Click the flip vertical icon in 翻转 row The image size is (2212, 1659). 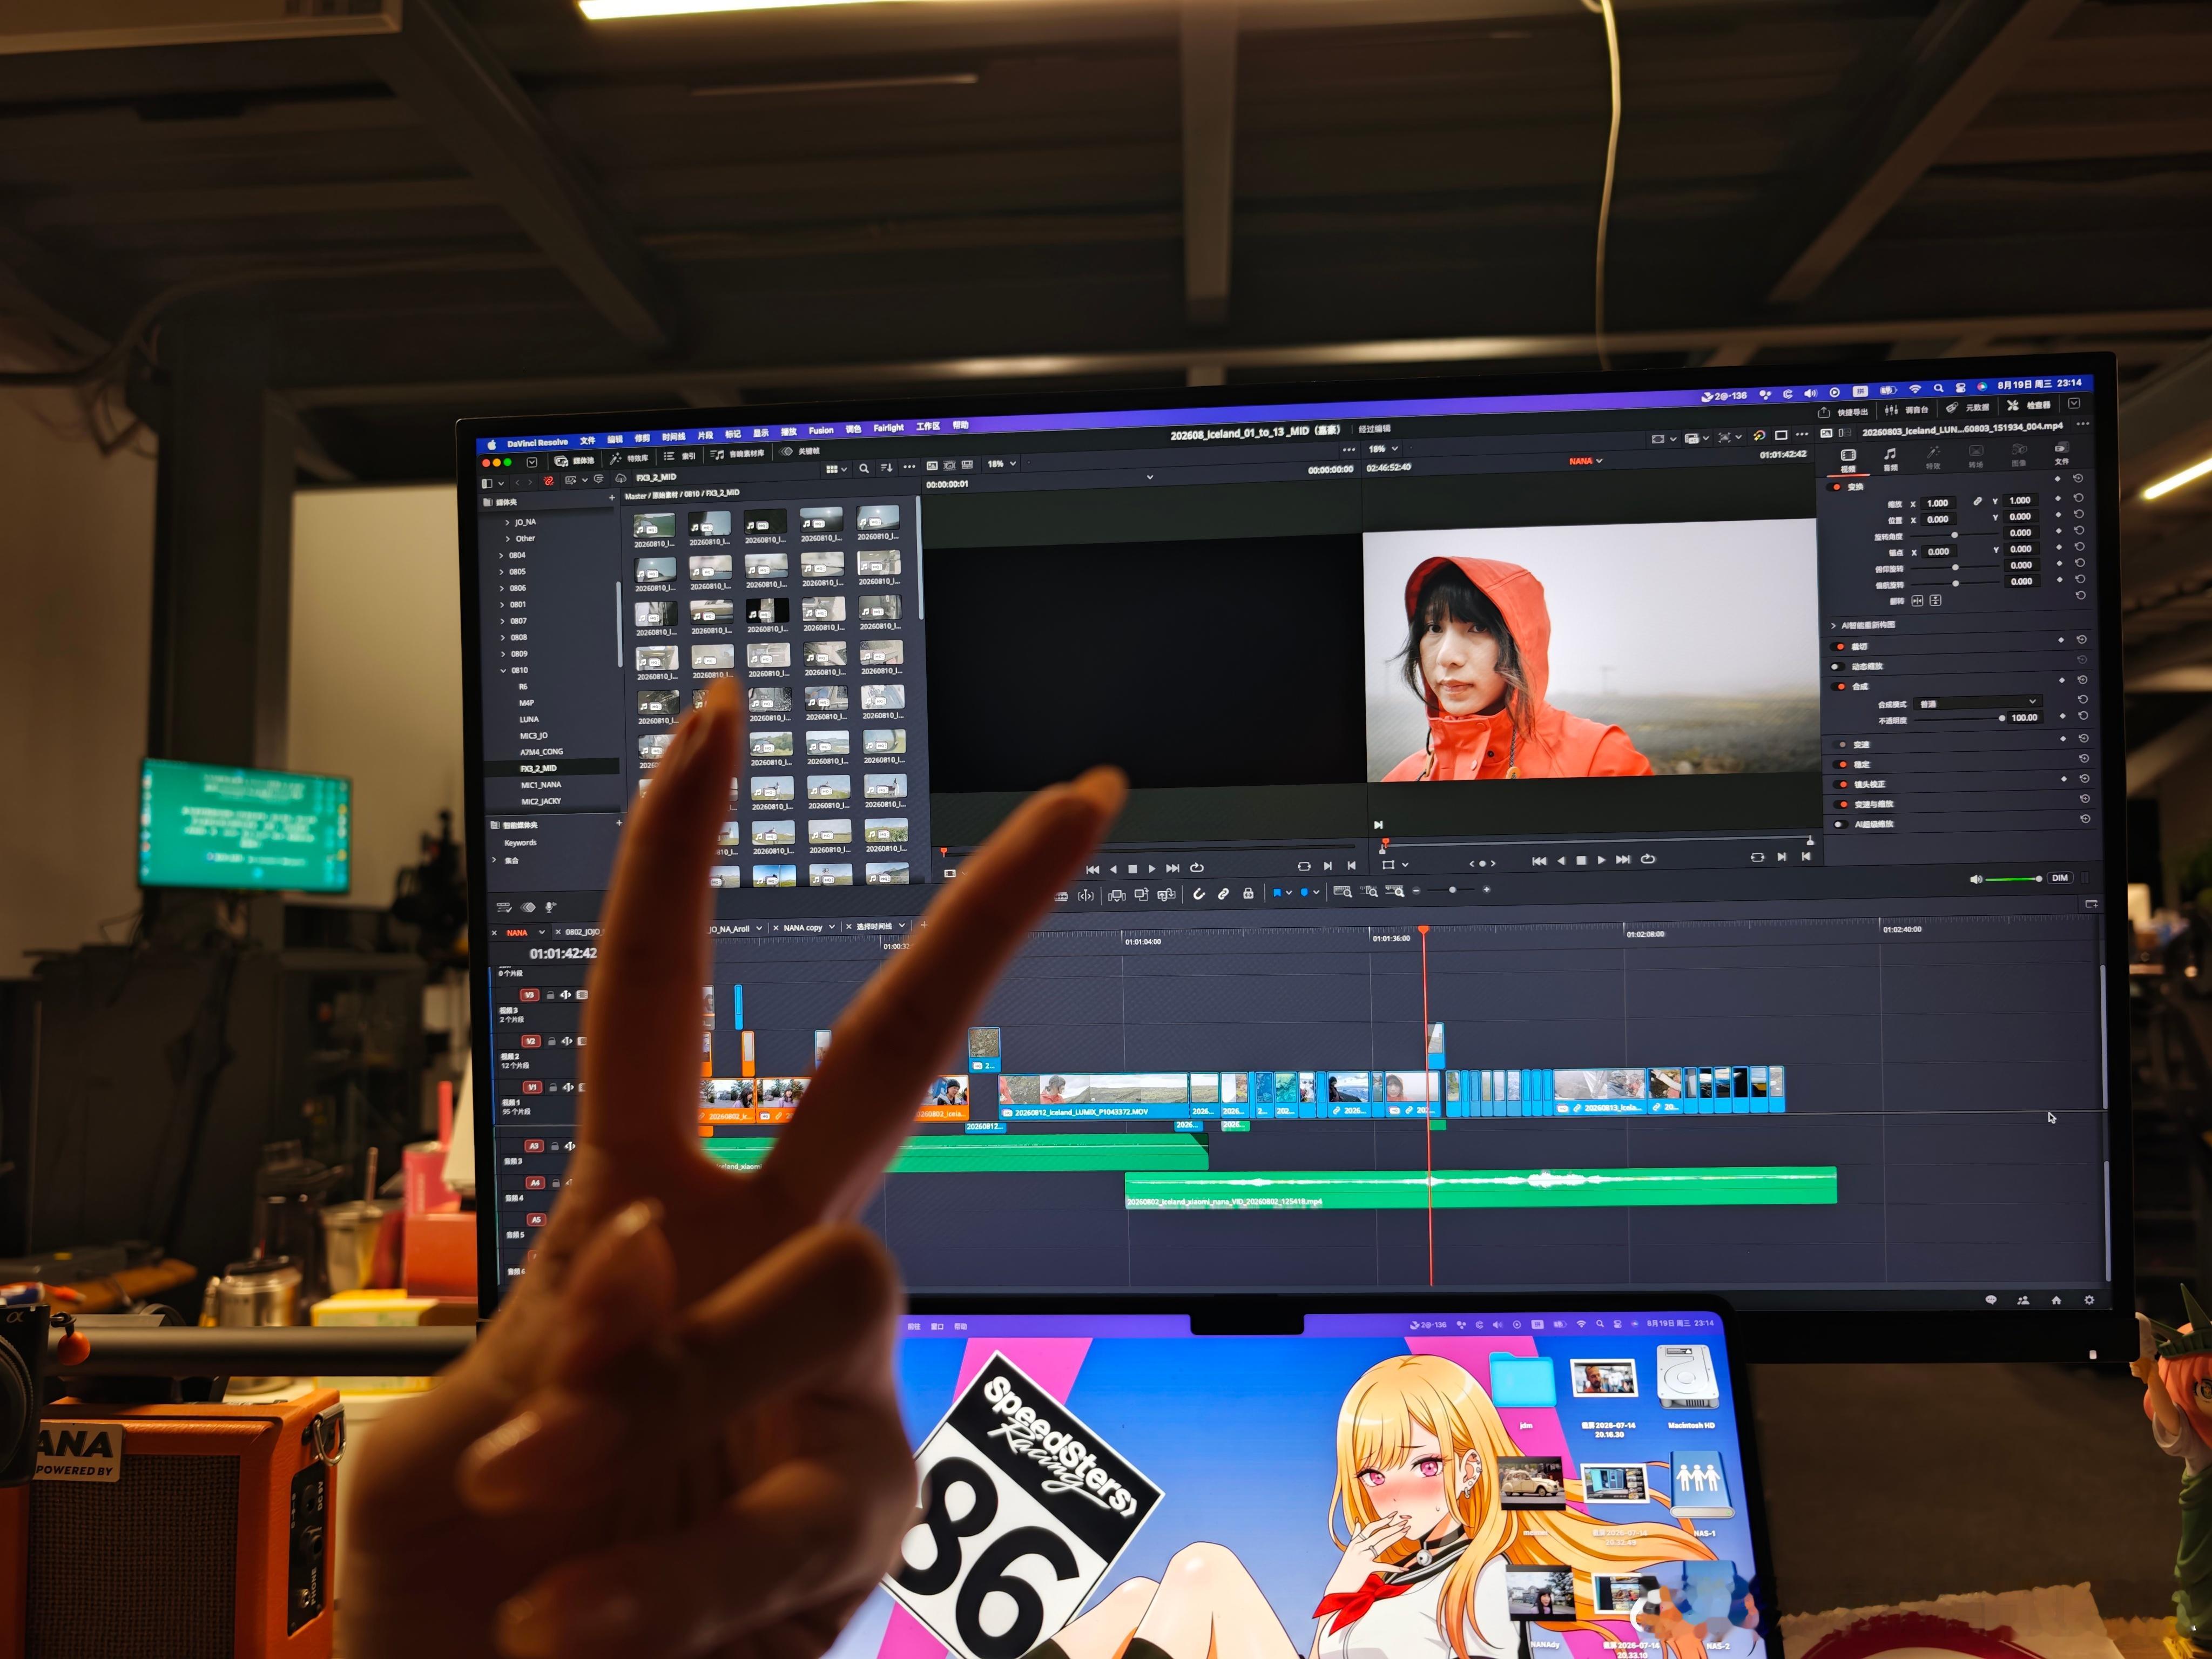coord(1935,600)
